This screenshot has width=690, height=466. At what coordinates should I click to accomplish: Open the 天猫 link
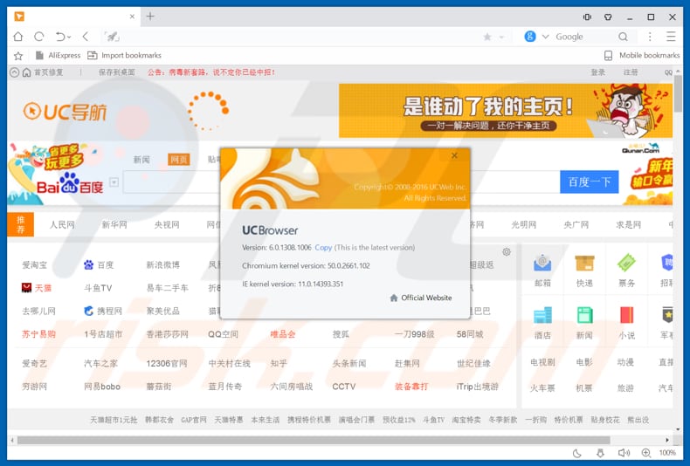pos(37,288)
